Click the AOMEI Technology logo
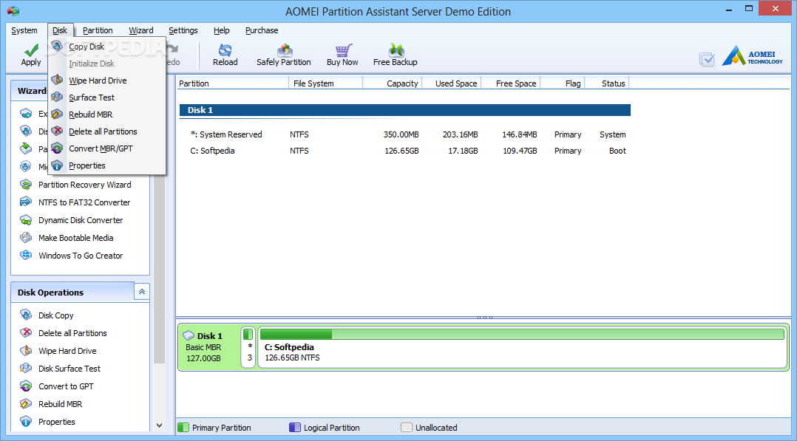 [753, 55]
